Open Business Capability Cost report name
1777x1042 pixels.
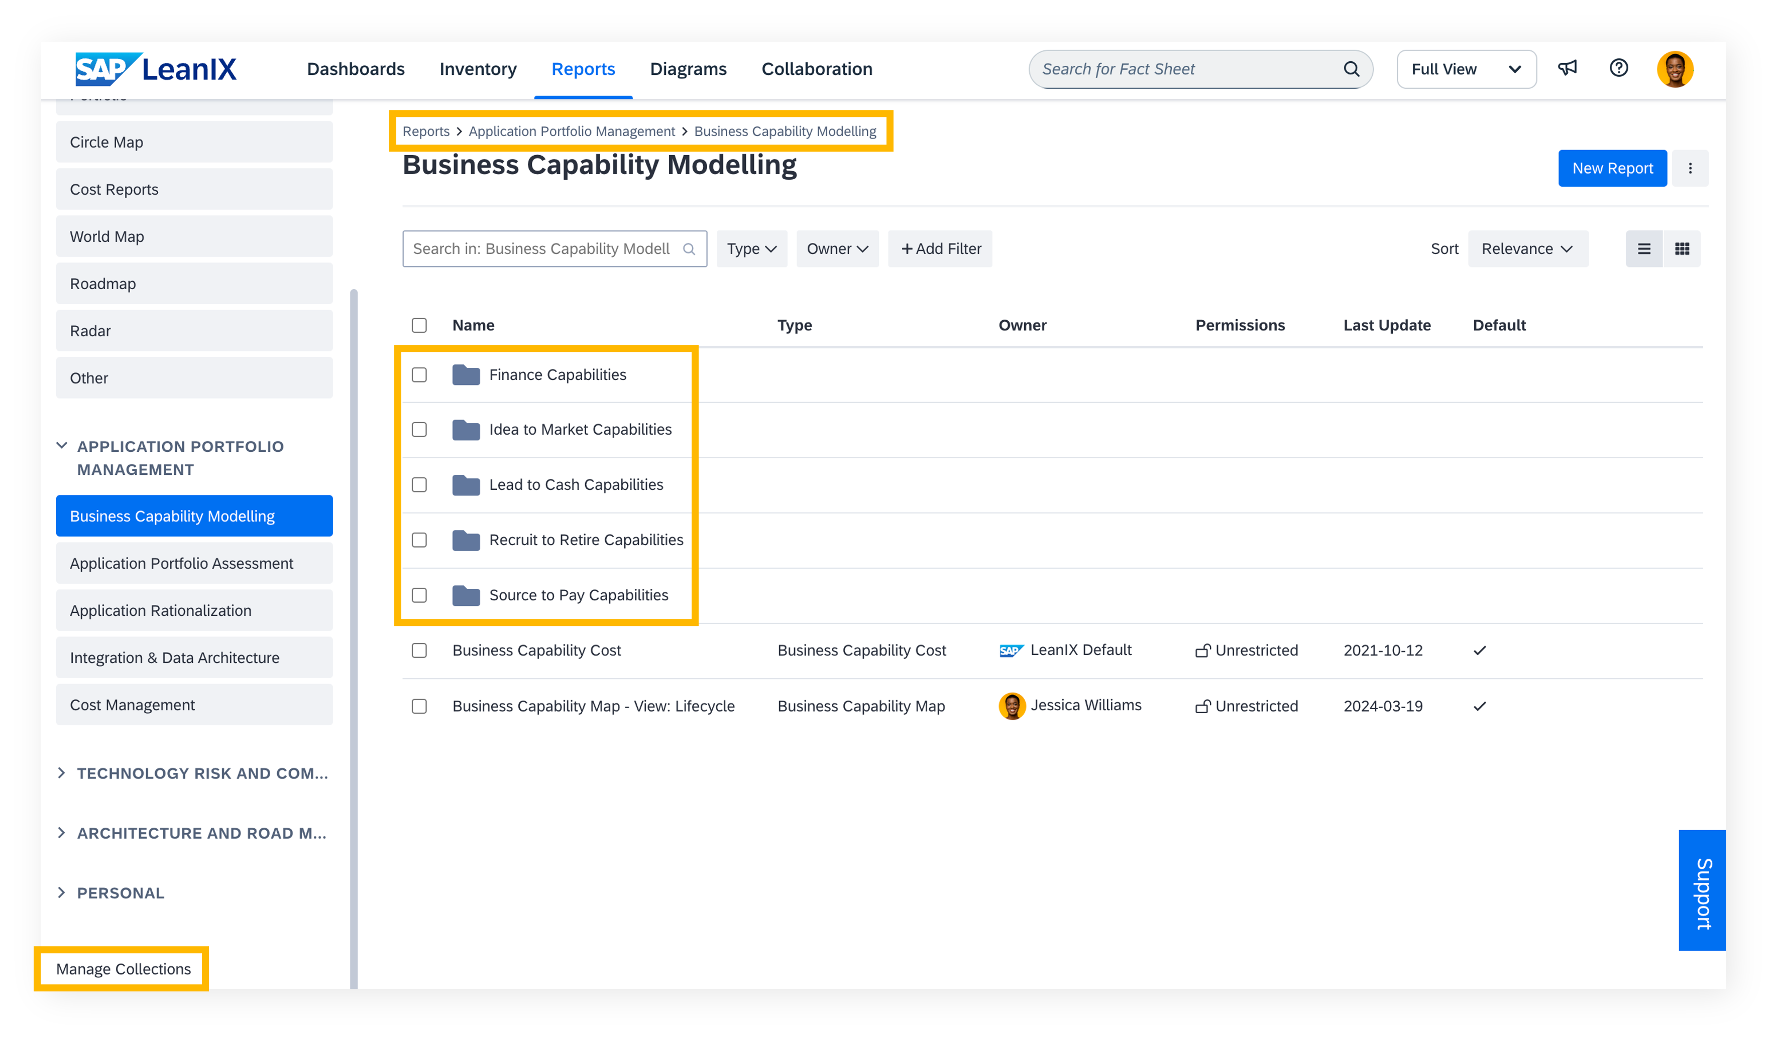point(536,650)
